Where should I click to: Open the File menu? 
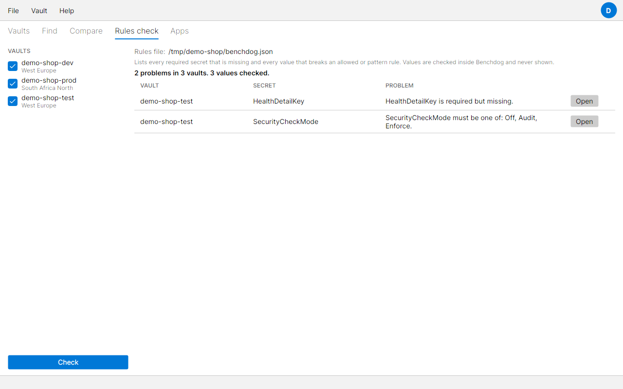(13, 11)
